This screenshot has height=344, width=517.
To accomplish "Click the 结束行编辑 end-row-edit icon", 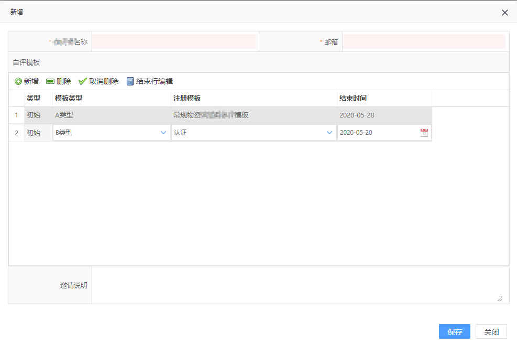I will [x=130, y=81].
